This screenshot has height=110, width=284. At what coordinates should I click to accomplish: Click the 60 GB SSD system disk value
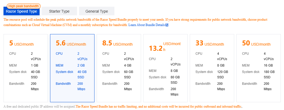pos(128,74)
